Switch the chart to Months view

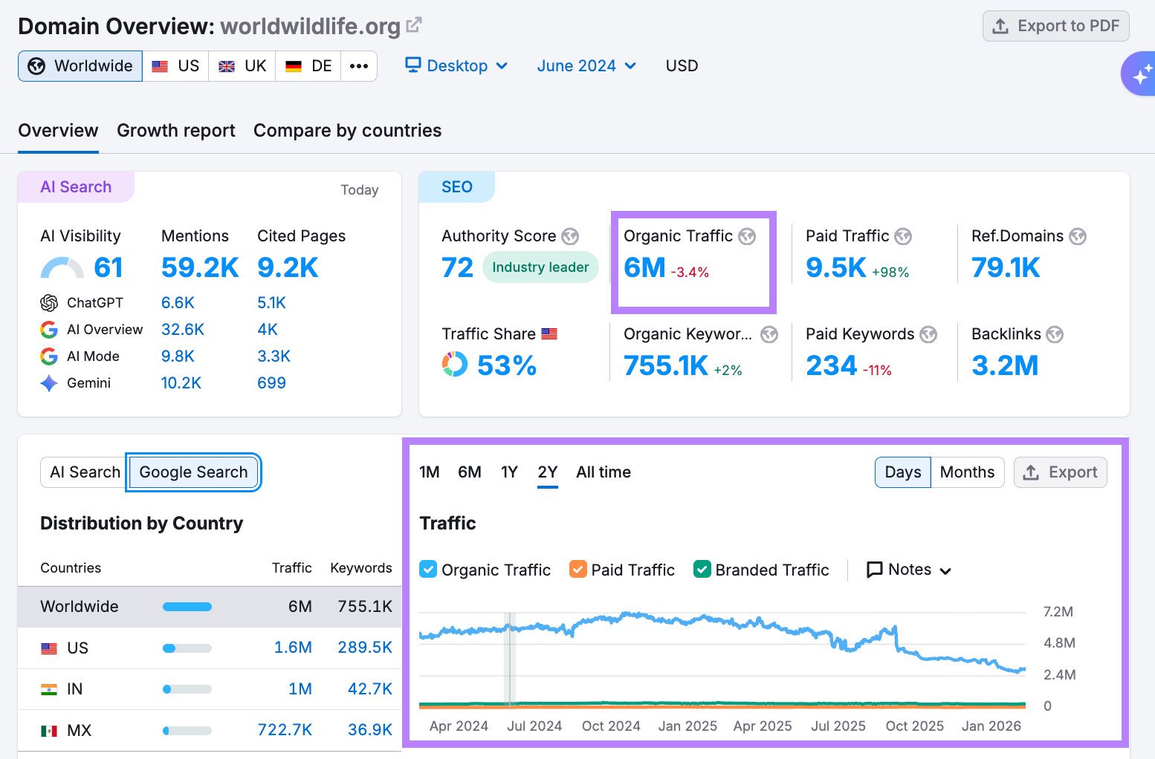tap(967, 472)
